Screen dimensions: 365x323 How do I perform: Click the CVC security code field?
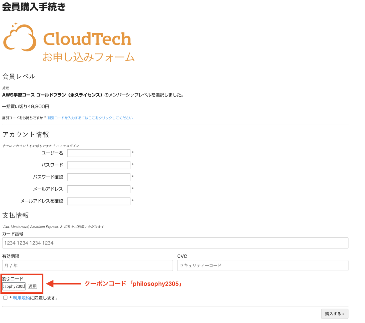click(x=262, y=265)
